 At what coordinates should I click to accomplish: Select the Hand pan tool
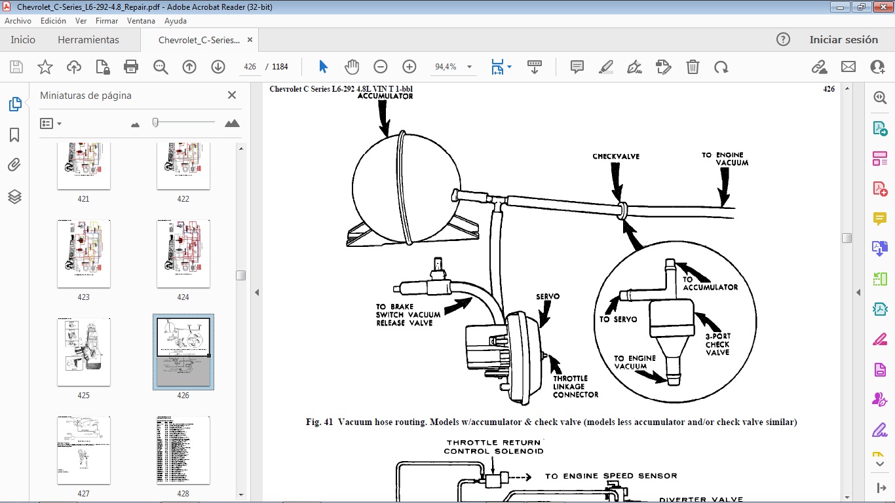[x=352, y=67]
